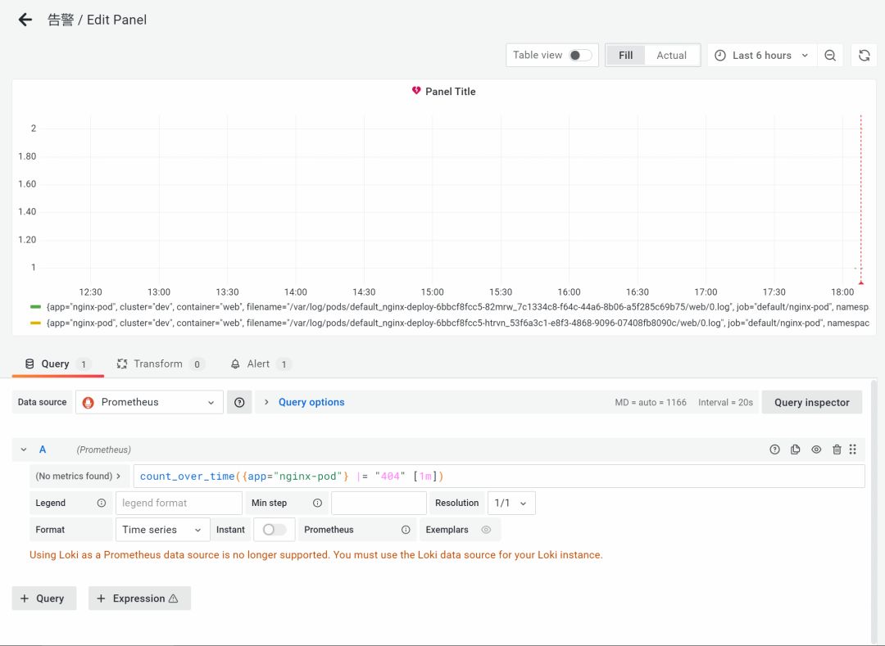Open Last 6 hours time range dropdown
This screenshot has height=646, width=885.
[762, 55]
